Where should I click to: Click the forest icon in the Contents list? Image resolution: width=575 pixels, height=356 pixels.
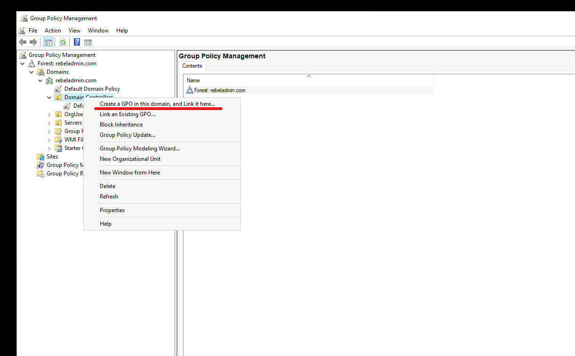click(x=190, y=90)
